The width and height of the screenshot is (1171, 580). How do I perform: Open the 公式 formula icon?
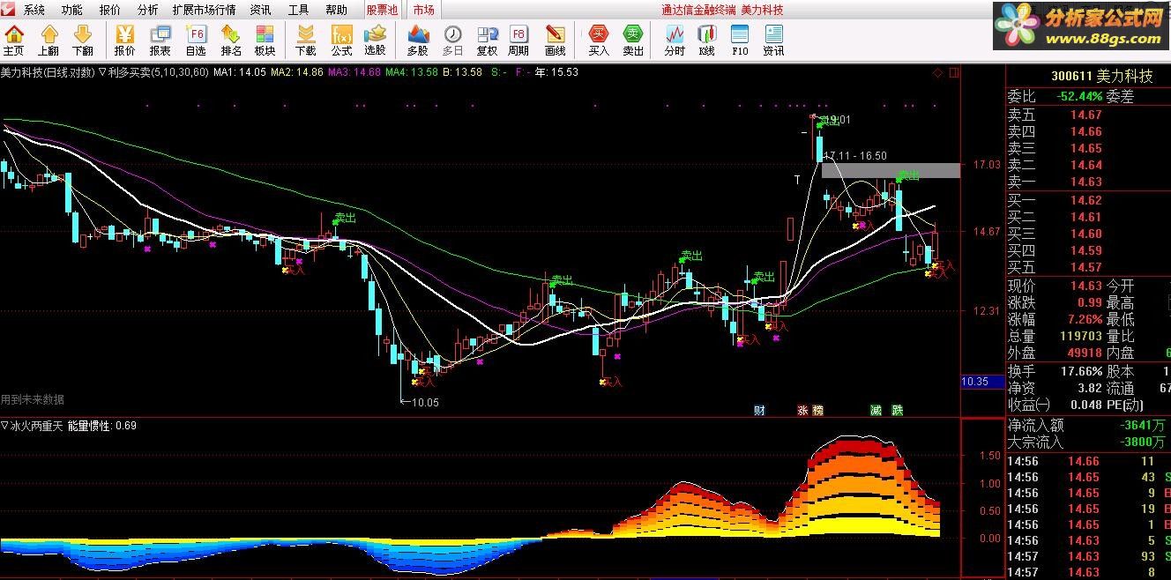341,41
